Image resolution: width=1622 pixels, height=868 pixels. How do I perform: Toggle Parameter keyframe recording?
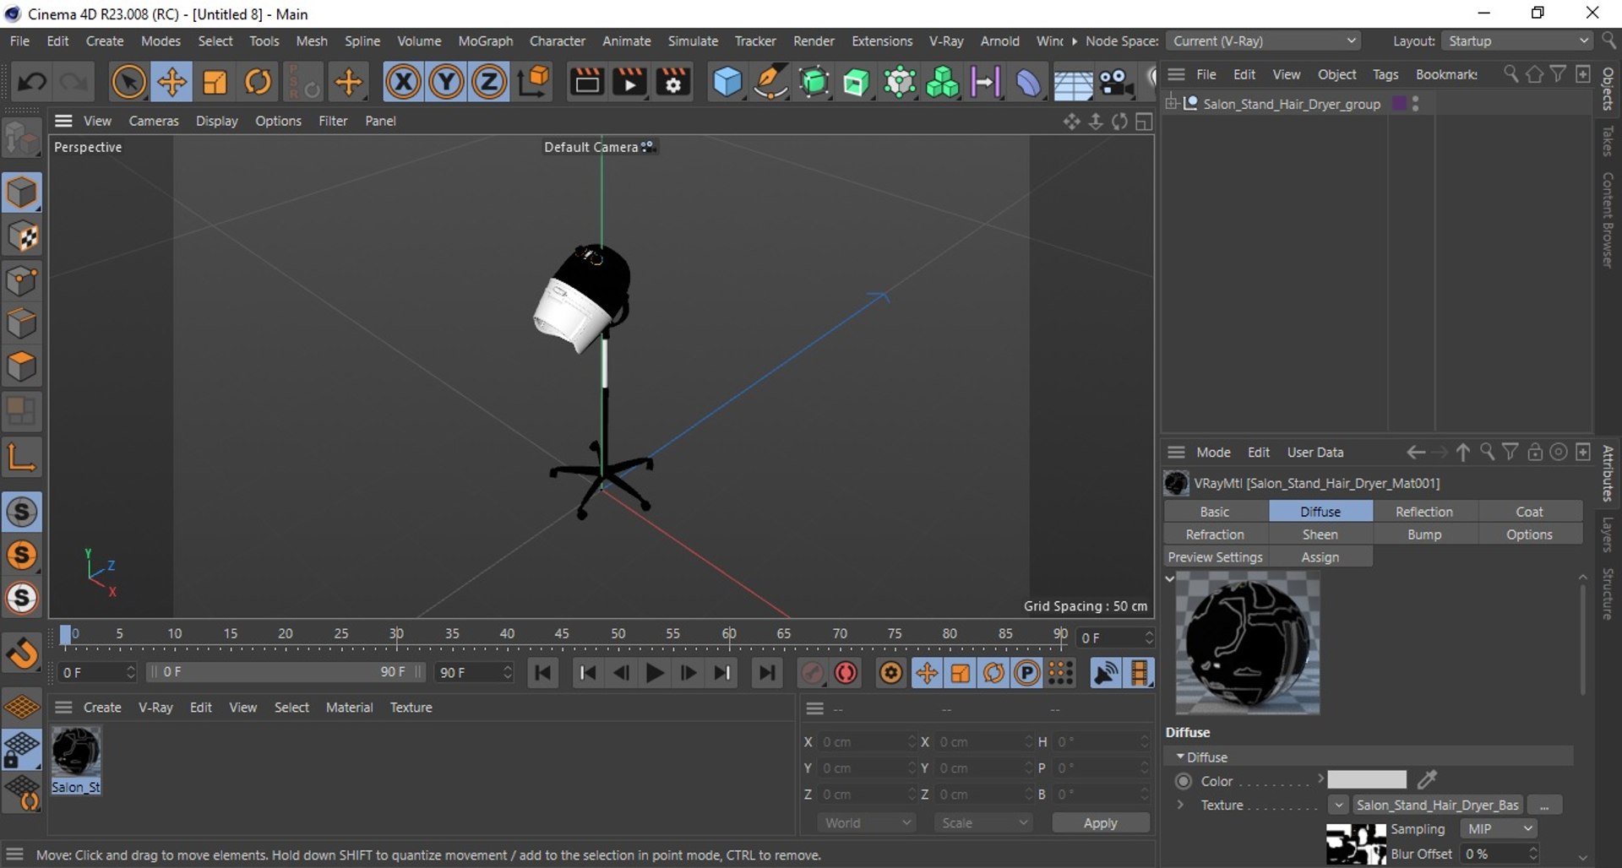click(1026, 673)
